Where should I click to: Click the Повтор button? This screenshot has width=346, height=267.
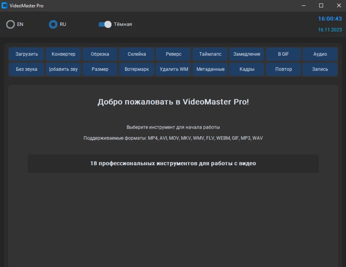point(283,69)
